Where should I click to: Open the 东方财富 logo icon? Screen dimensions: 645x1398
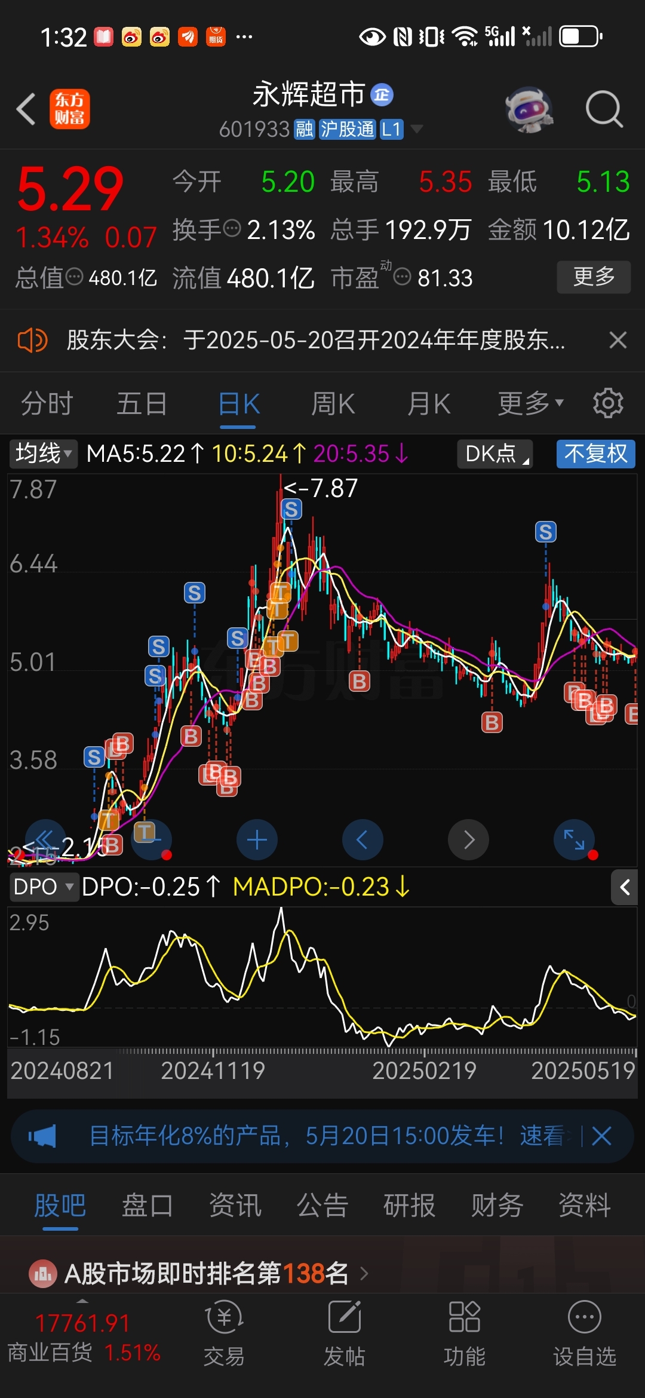tap(70, 109)
